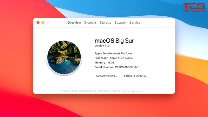Click the Version 11.0 text
Viewport: 208px width, 117px height.
102,46
